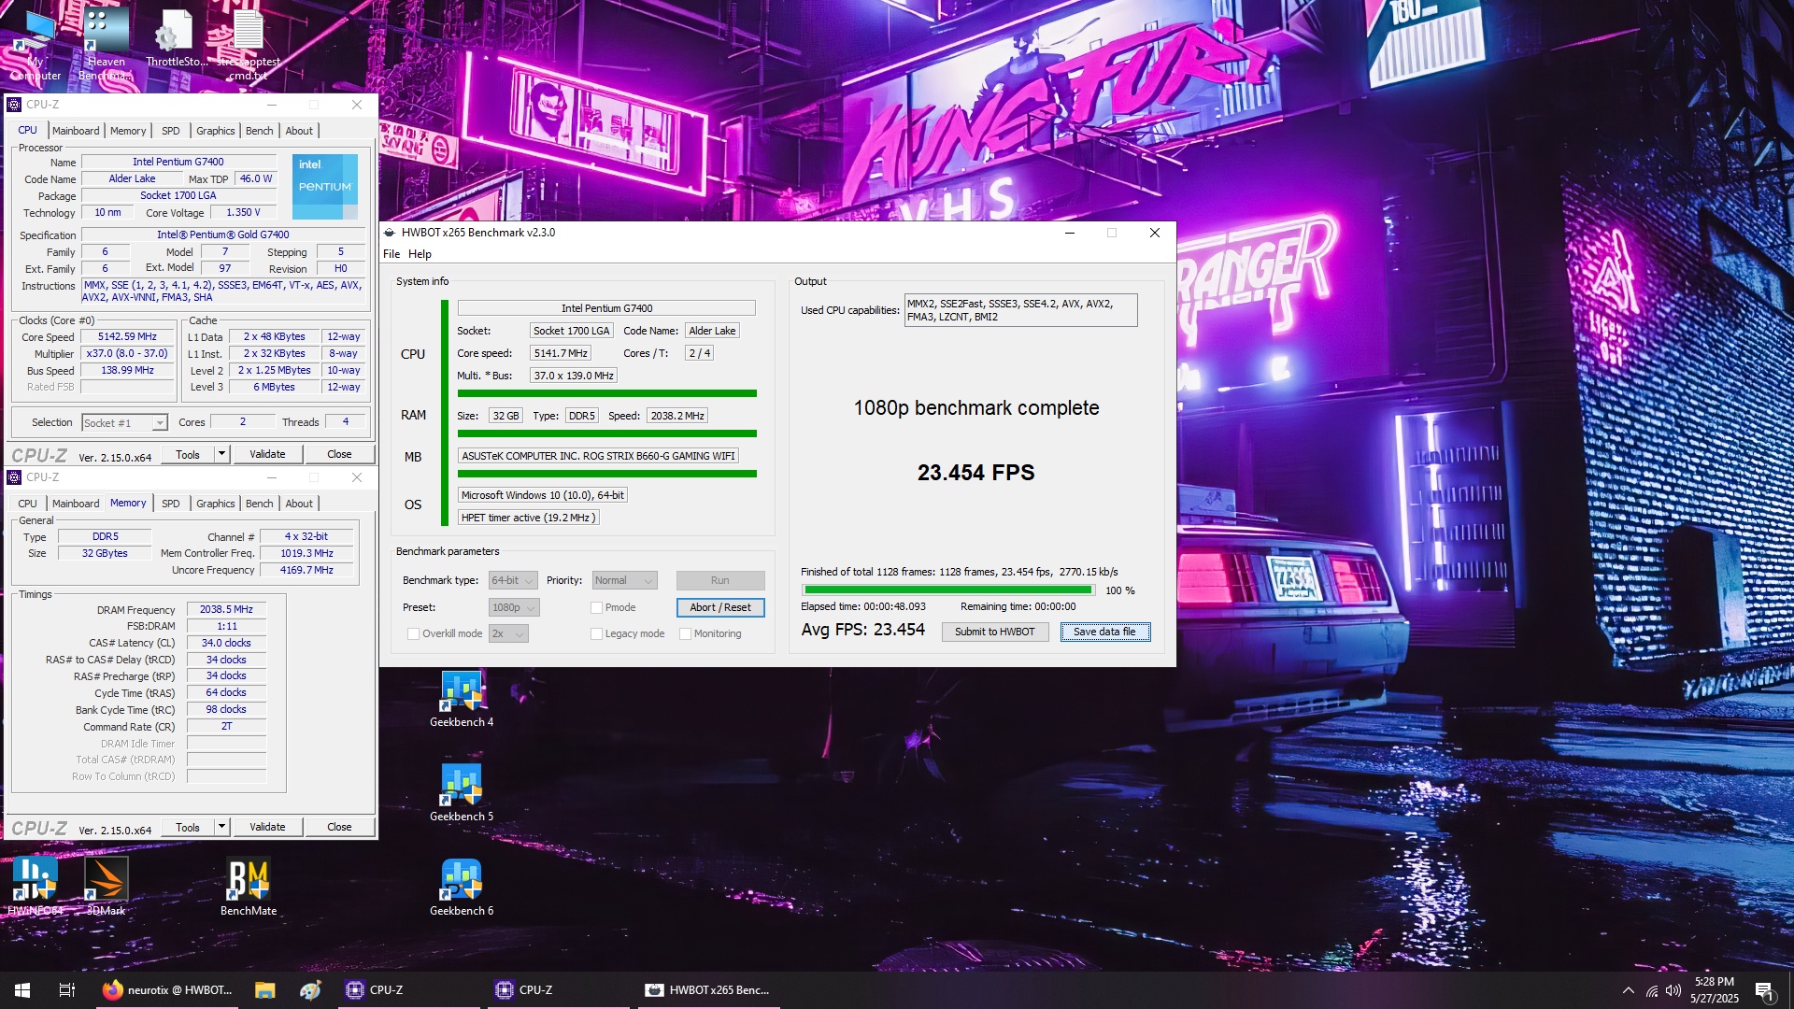Open the network status tray icon

tap(1652, 990)
